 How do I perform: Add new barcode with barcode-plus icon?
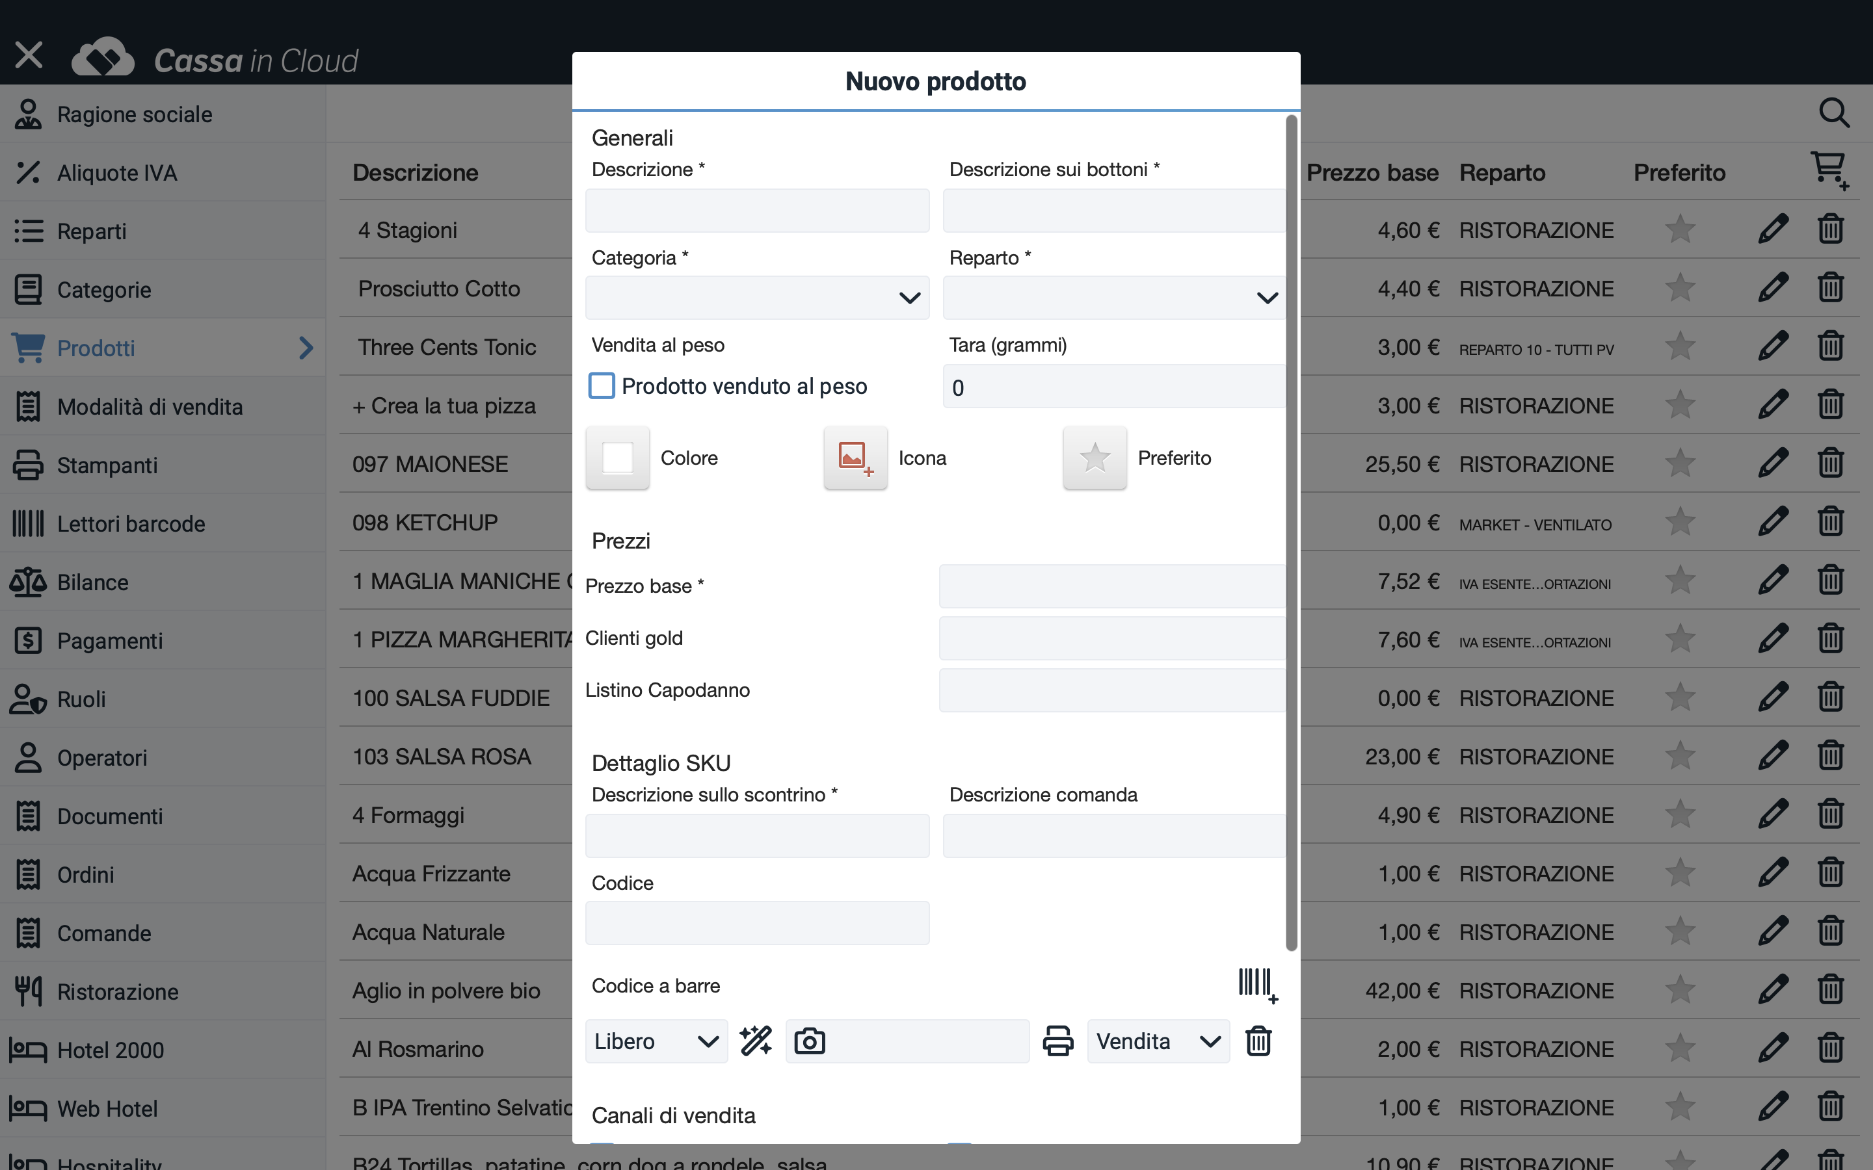tap(1258, 985)
